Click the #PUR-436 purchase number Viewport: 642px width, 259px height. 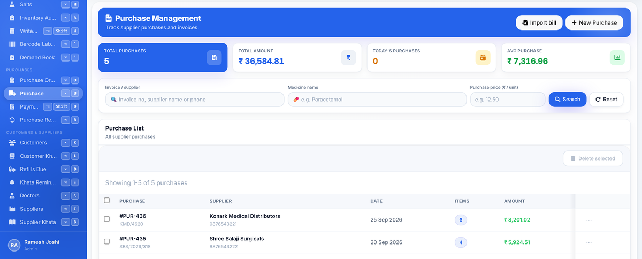tap(133, 216)
